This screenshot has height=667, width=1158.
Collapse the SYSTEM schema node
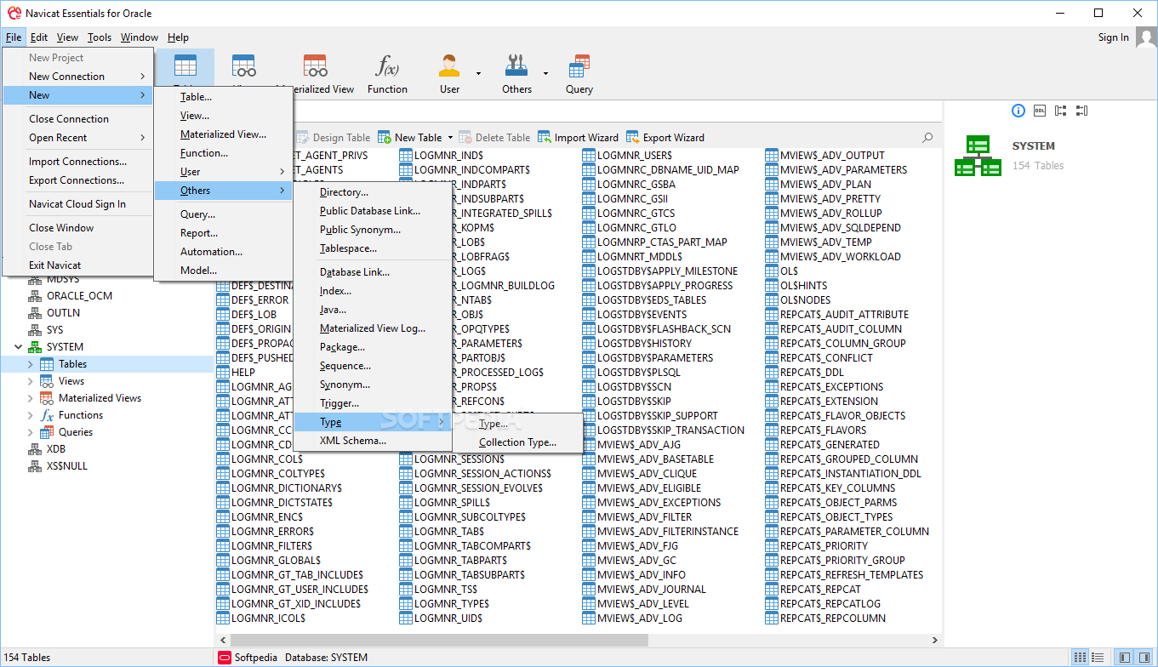[18, 347]
